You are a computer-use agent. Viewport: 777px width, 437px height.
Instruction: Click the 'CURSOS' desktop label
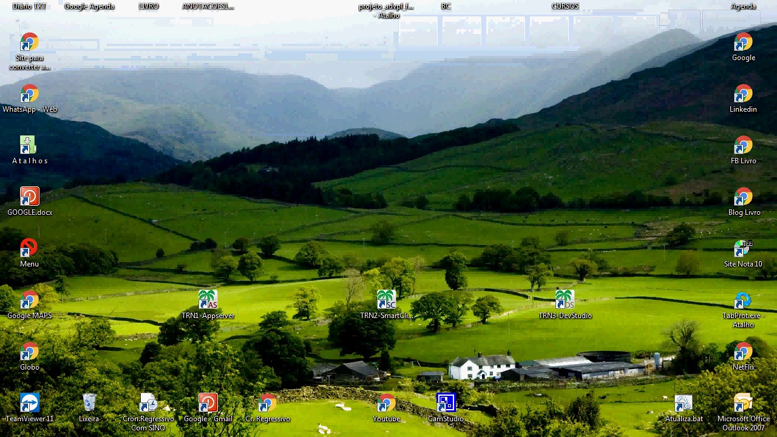click(565, 6)
